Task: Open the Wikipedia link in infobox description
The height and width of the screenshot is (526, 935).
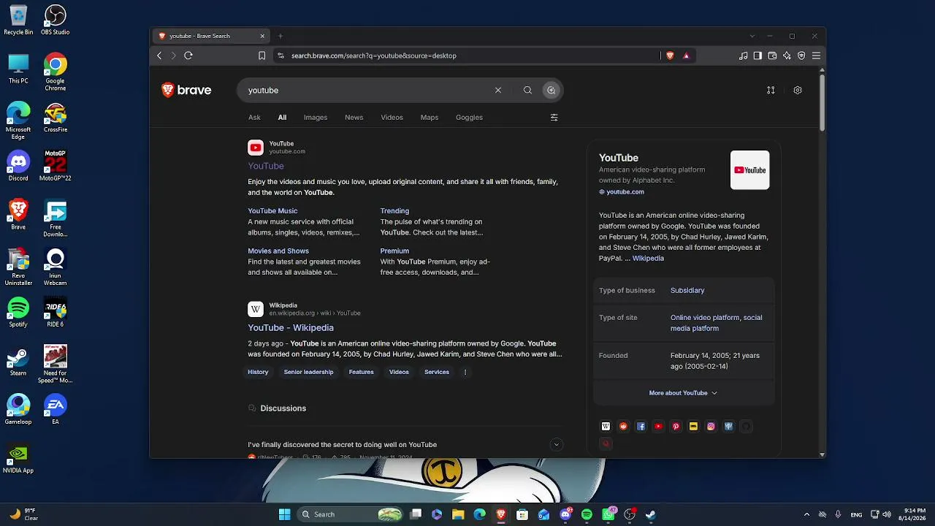Action: click(x=648, y=259)
